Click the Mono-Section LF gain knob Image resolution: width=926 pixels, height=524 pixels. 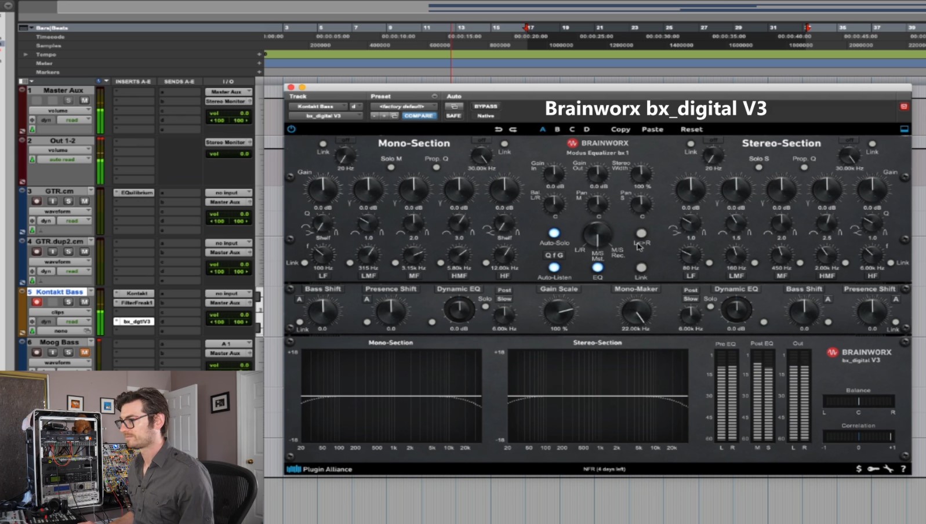pyautogui.click(x=322, y=190)
